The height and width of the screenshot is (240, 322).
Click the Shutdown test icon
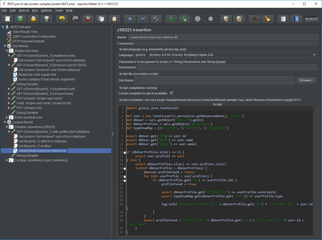coord(211,19)
